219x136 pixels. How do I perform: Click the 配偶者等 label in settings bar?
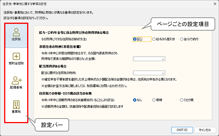(x=16, y=87)
